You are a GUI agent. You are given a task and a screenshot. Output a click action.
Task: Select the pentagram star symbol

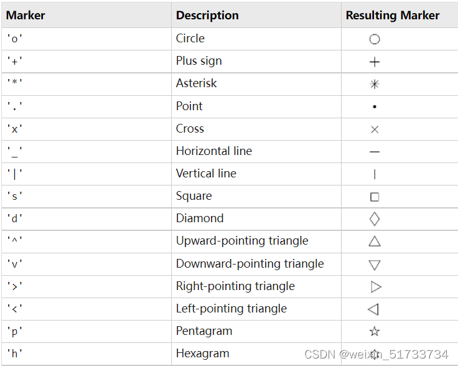coord(375,331)
